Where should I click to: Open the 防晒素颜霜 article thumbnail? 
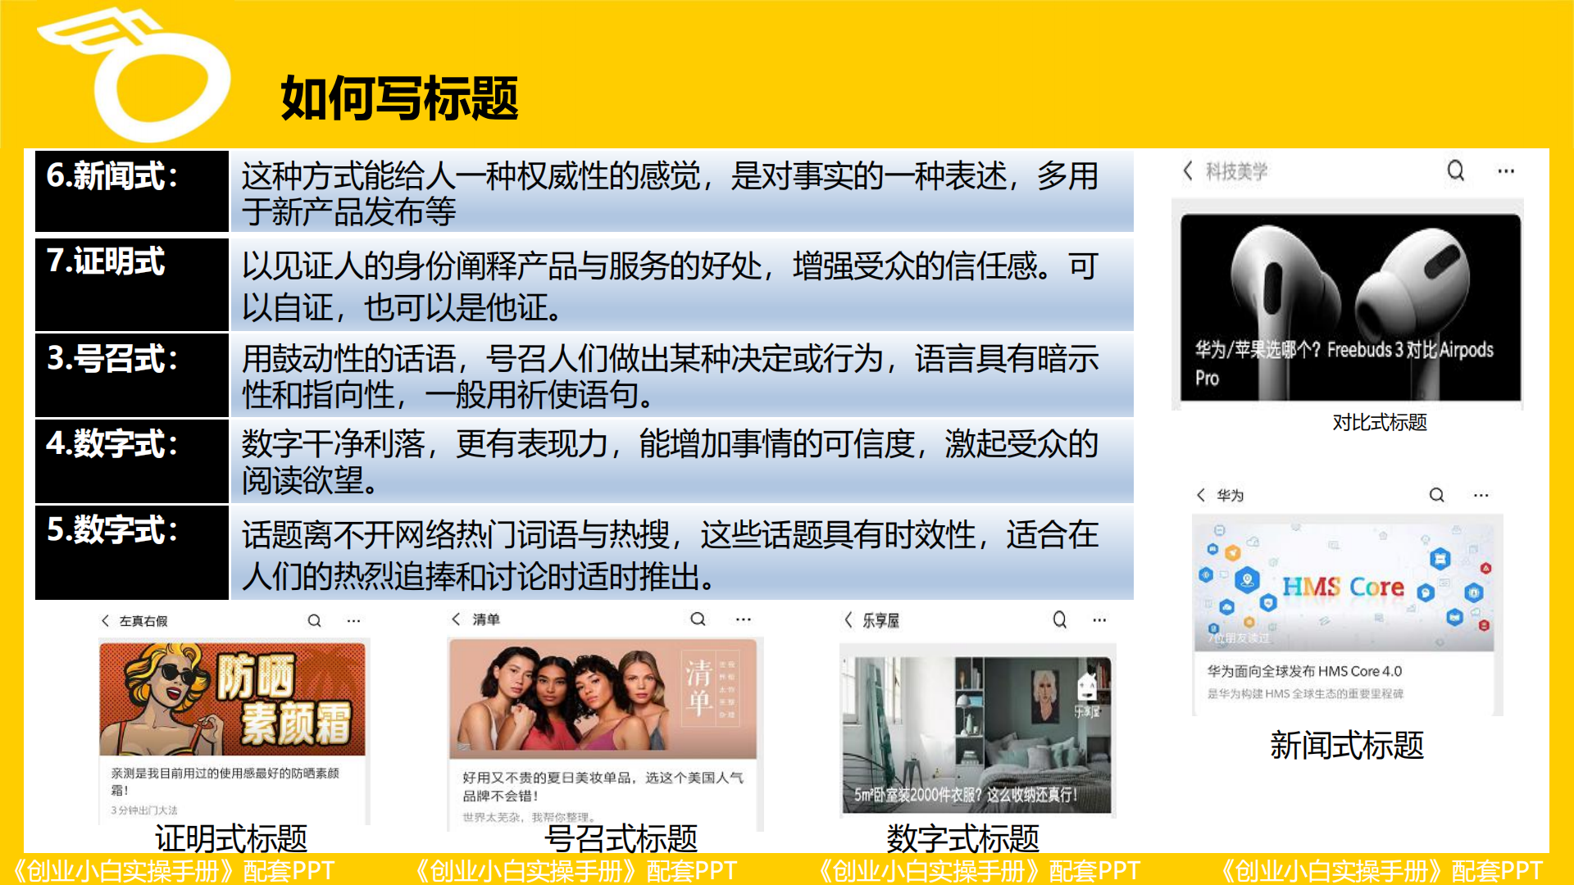point(232,699)
